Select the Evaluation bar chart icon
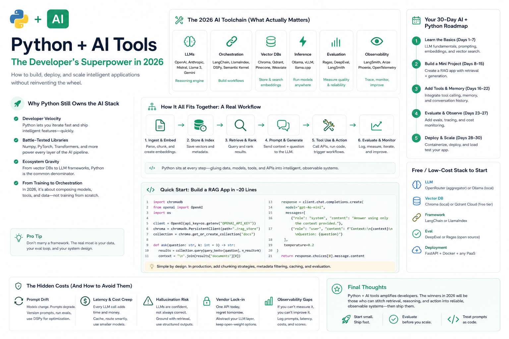Image resolution: width=509 pixels, height=339 pixels. pos(336,42)
